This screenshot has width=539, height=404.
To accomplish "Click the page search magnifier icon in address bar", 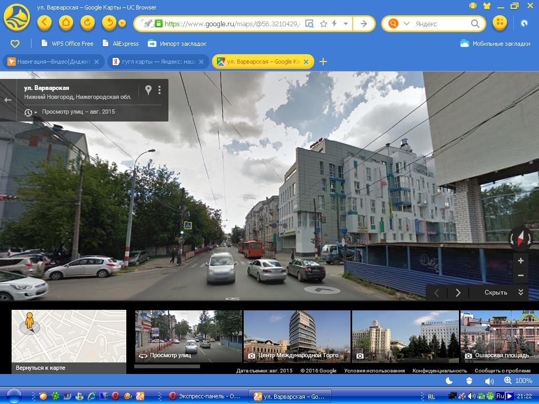I will [310, 24].
